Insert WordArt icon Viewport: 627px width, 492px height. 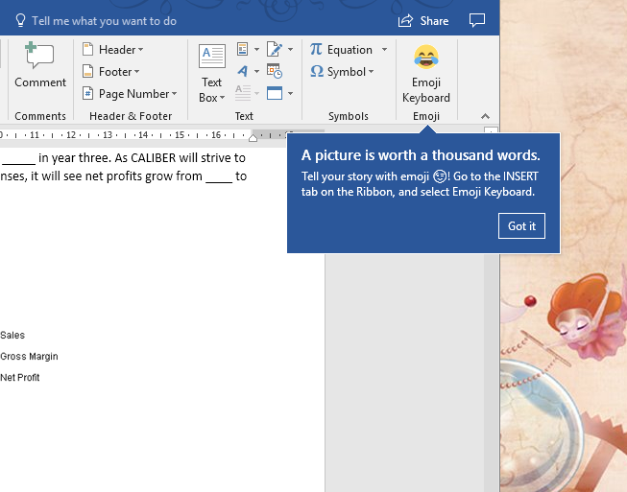(242, 71)
